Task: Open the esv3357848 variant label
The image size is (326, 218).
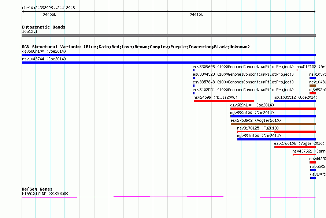Action: click(x=243, y=82)
